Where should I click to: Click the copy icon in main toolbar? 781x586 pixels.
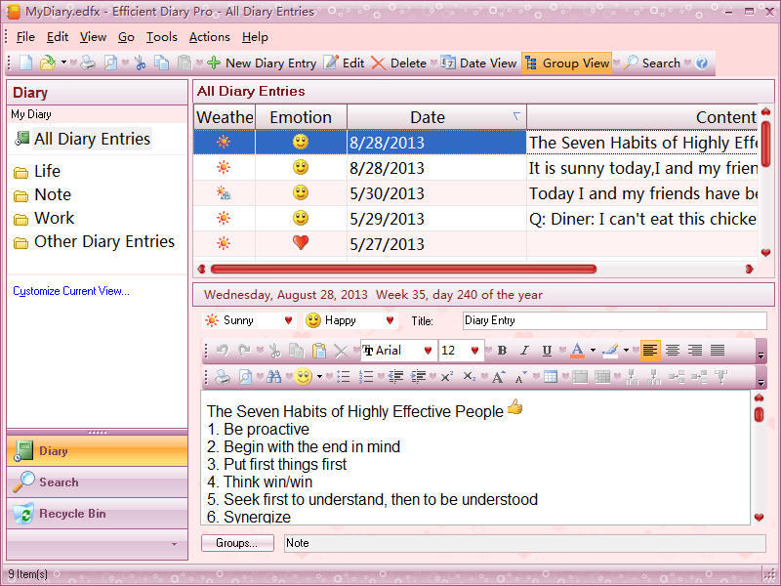pos(161,63)
